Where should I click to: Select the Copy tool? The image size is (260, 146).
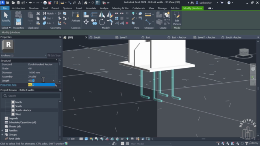point(94,22)
